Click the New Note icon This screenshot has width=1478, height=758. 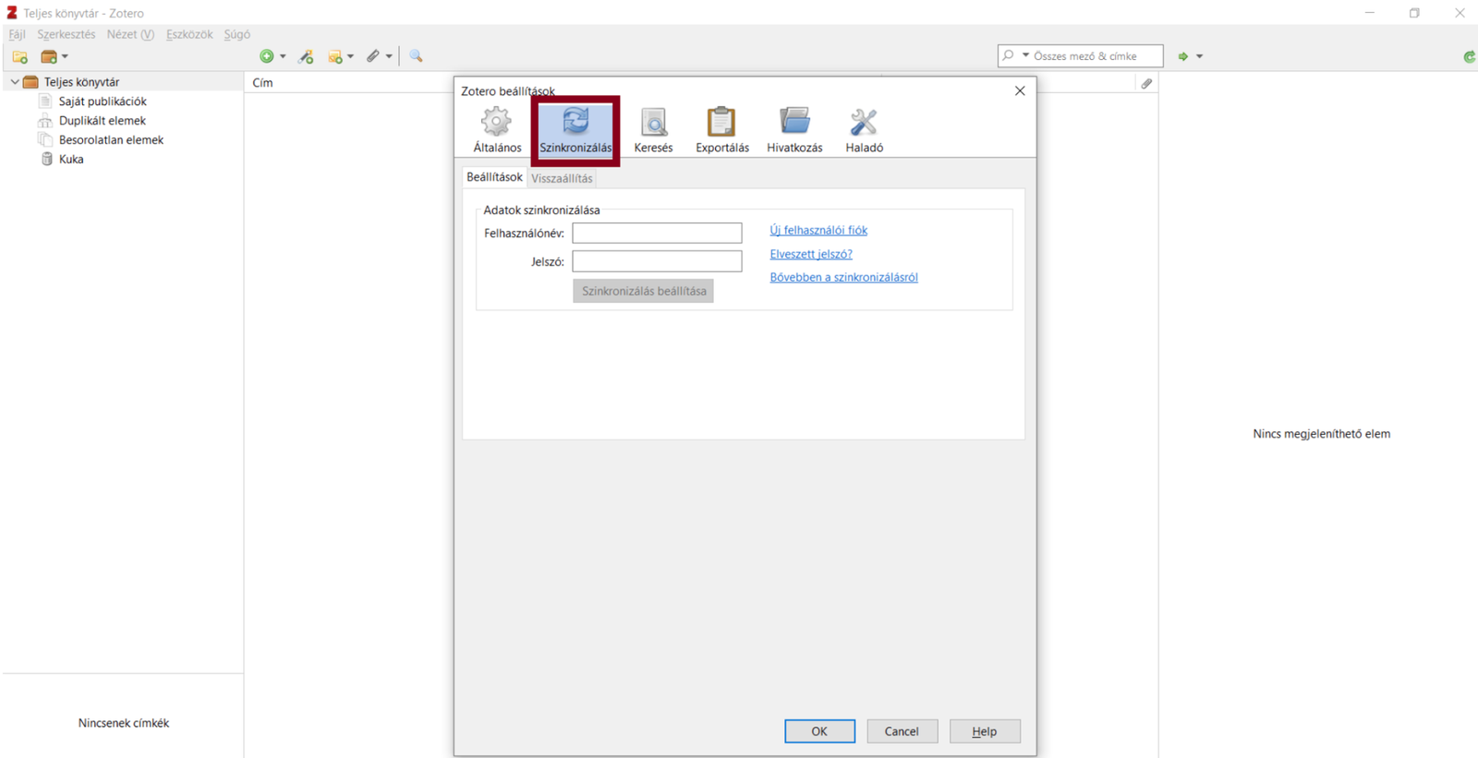(x=335, y=56)
